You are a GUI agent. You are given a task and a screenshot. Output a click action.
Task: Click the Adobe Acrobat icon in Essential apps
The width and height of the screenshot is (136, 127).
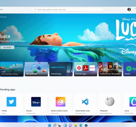(x=86, y=68)
